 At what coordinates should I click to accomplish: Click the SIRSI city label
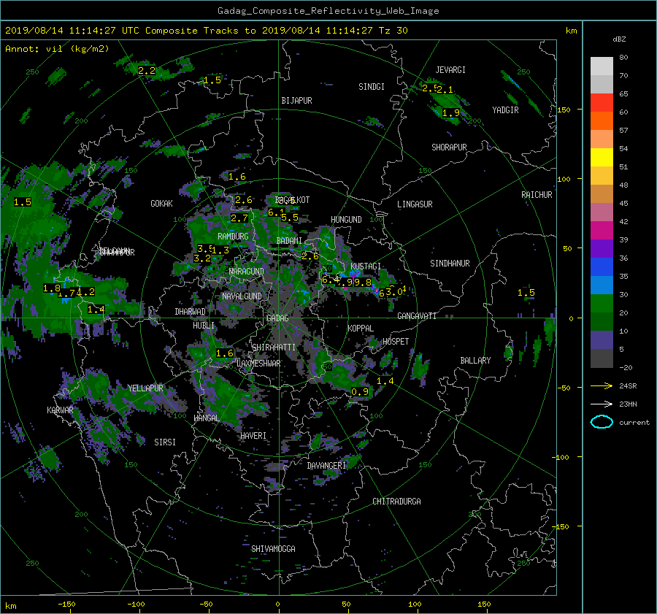[x=165, y=442]
